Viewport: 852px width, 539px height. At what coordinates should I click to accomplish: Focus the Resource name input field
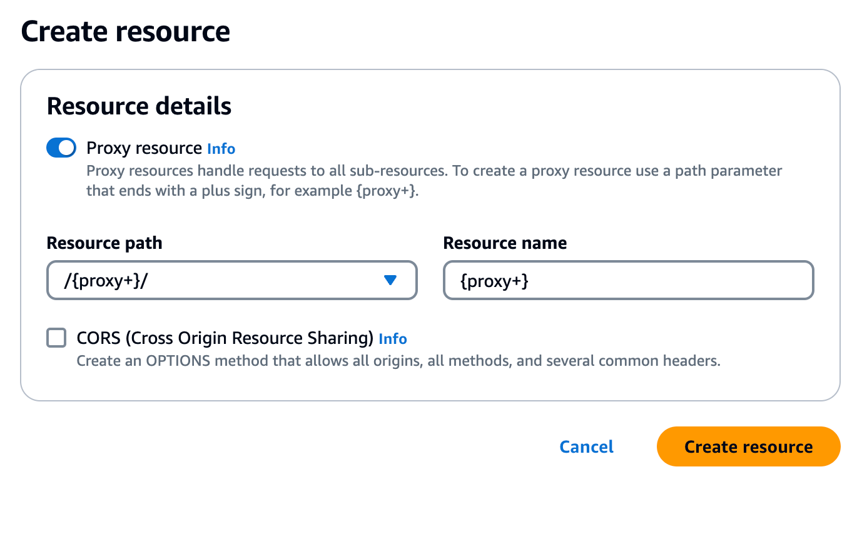(628, 280)
